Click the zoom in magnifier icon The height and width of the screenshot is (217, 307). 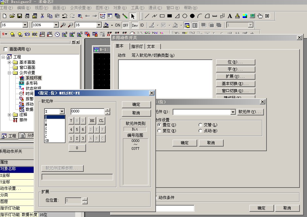click(x=63, y=25)
